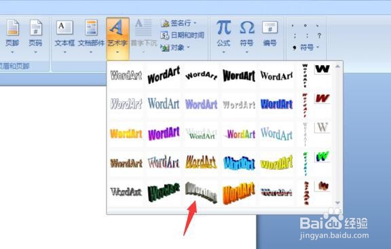Expand the arrow below 公式

[x=224, y=52]
